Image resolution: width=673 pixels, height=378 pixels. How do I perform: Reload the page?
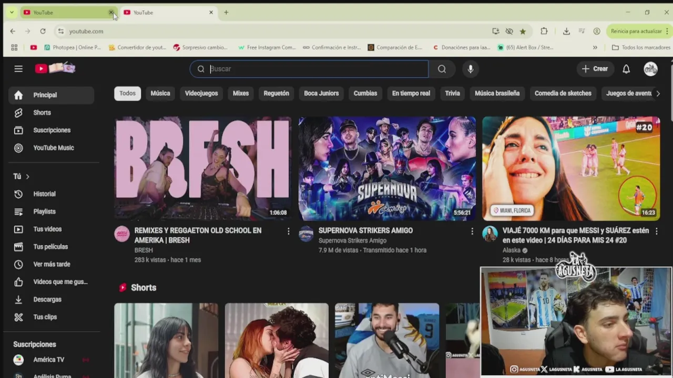point(43,31)
